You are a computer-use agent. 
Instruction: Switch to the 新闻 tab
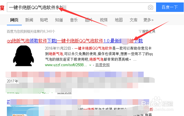pos(29,20)
